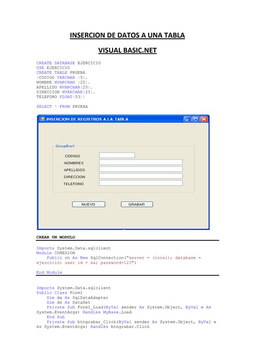Click the GroupBox1 caption

(65, 146)
